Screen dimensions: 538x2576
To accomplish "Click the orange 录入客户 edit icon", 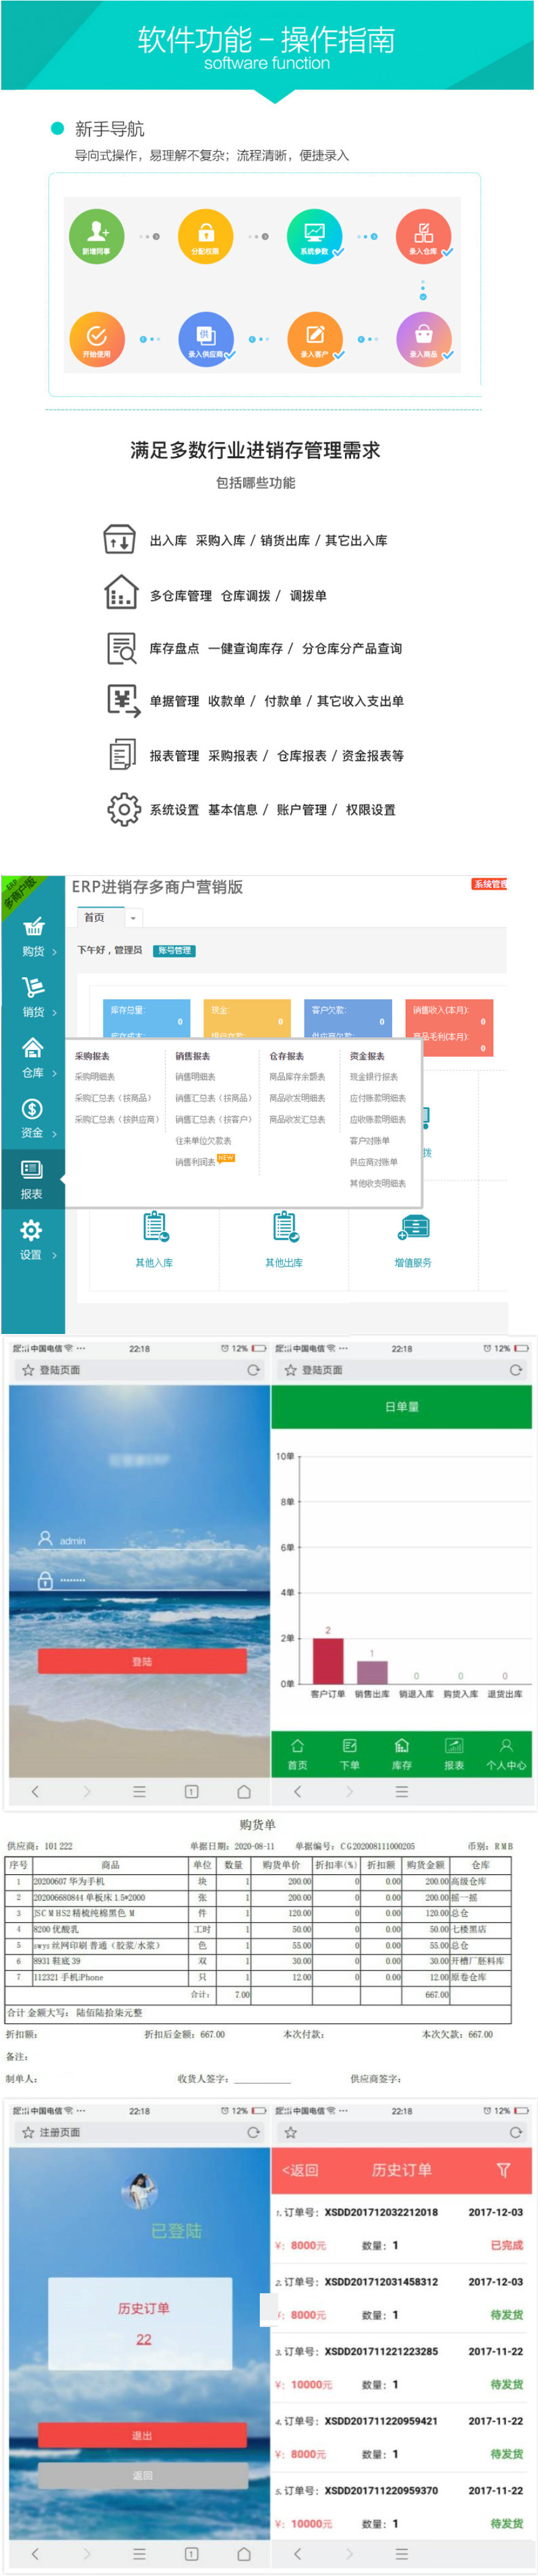I will (316, 339).
